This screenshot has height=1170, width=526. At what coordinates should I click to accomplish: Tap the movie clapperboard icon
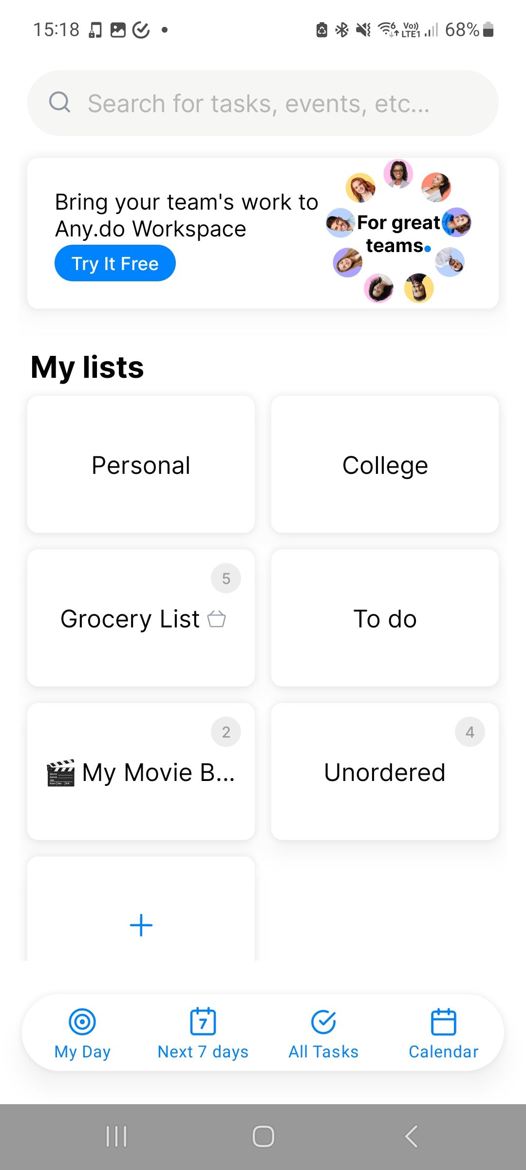click(x=61, y=773)
